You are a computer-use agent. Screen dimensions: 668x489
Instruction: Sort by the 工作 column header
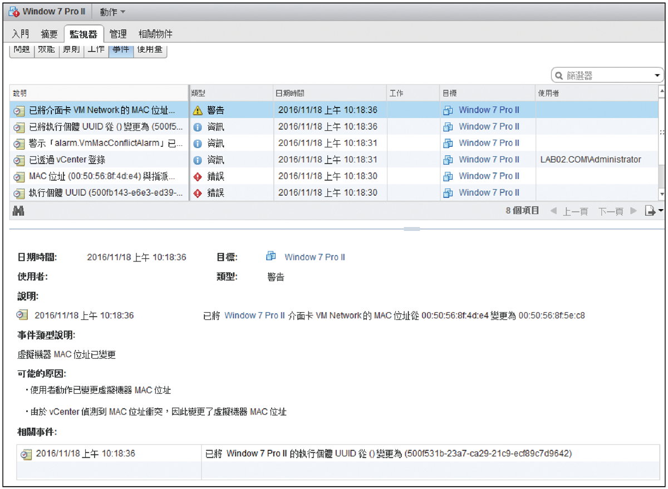[412, 93]
